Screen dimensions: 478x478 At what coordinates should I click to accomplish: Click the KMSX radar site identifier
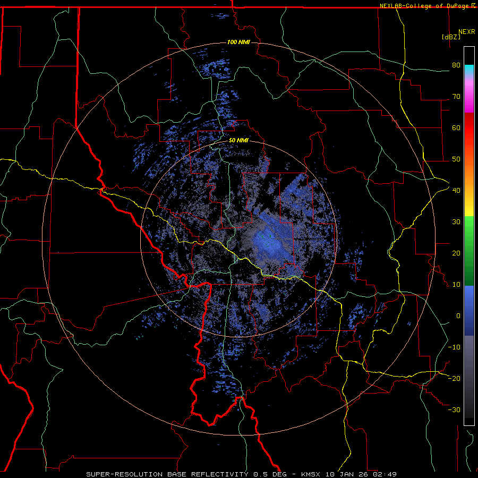pos(312,474)
